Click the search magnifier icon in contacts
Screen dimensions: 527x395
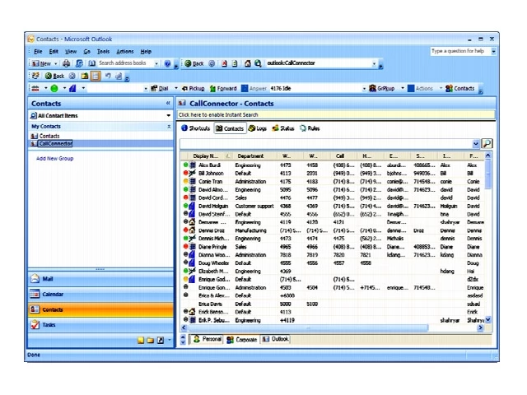click(x=487, y=143)
